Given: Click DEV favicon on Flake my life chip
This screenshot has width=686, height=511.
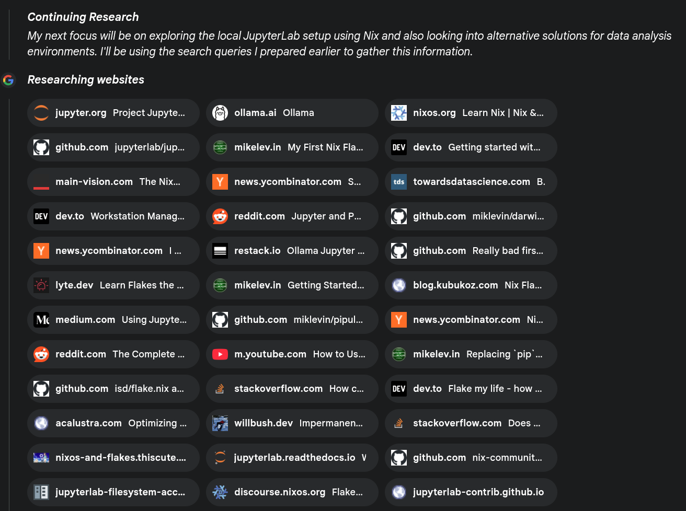Looking at the screenshot, I should pos(399,389).
